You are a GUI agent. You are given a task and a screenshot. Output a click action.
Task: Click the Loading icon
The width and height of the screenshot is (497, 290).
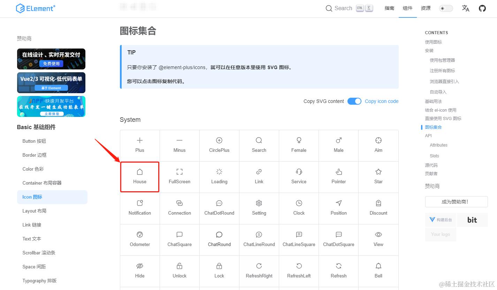(219, 177)
